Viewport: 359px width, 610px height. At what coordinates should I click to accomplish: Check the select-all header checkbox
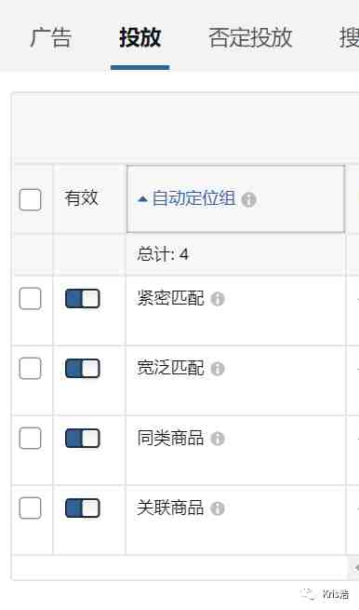coord(31,199)
